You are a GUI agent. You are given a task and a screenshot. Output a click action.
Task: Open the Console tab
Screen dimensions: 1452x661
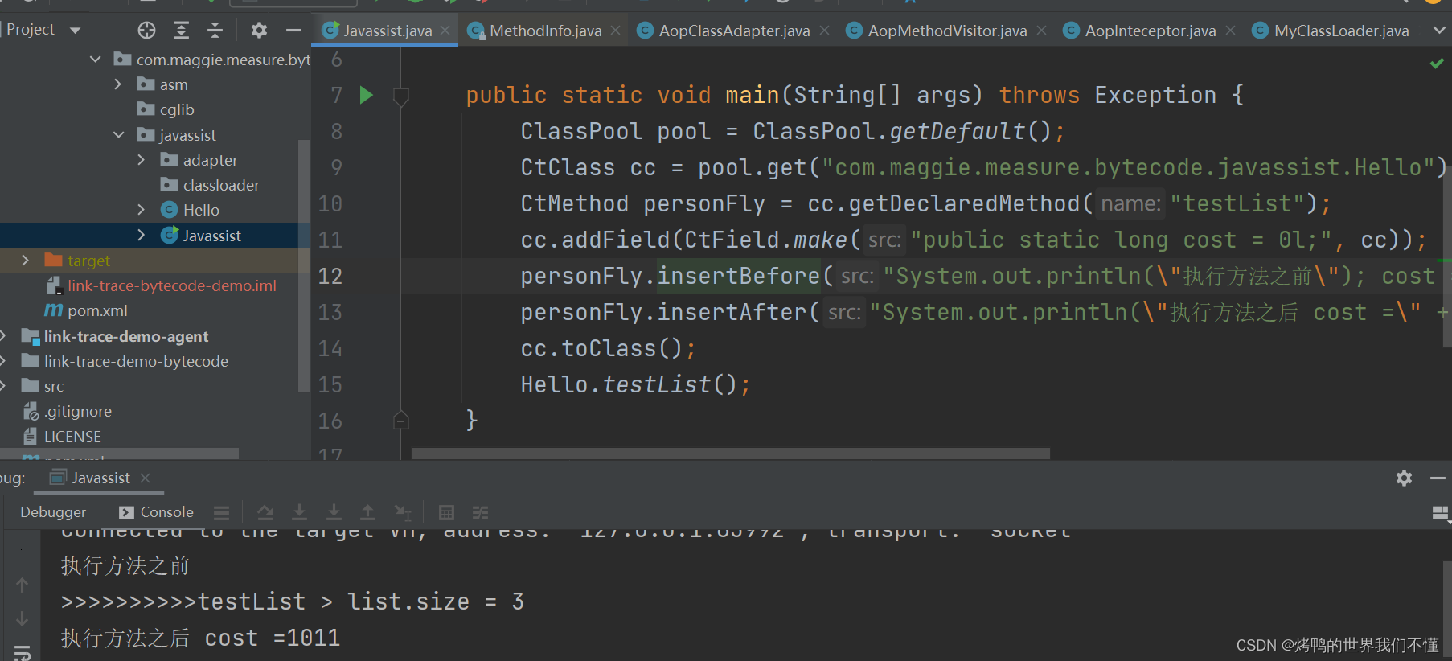tap(156, 512)
